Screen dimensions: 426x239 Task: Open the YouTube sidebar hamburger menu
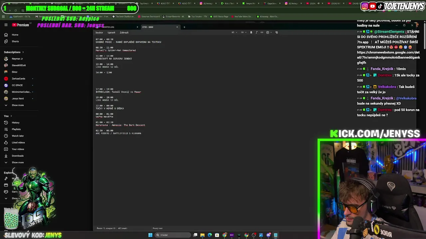click(x=6, y=25)
